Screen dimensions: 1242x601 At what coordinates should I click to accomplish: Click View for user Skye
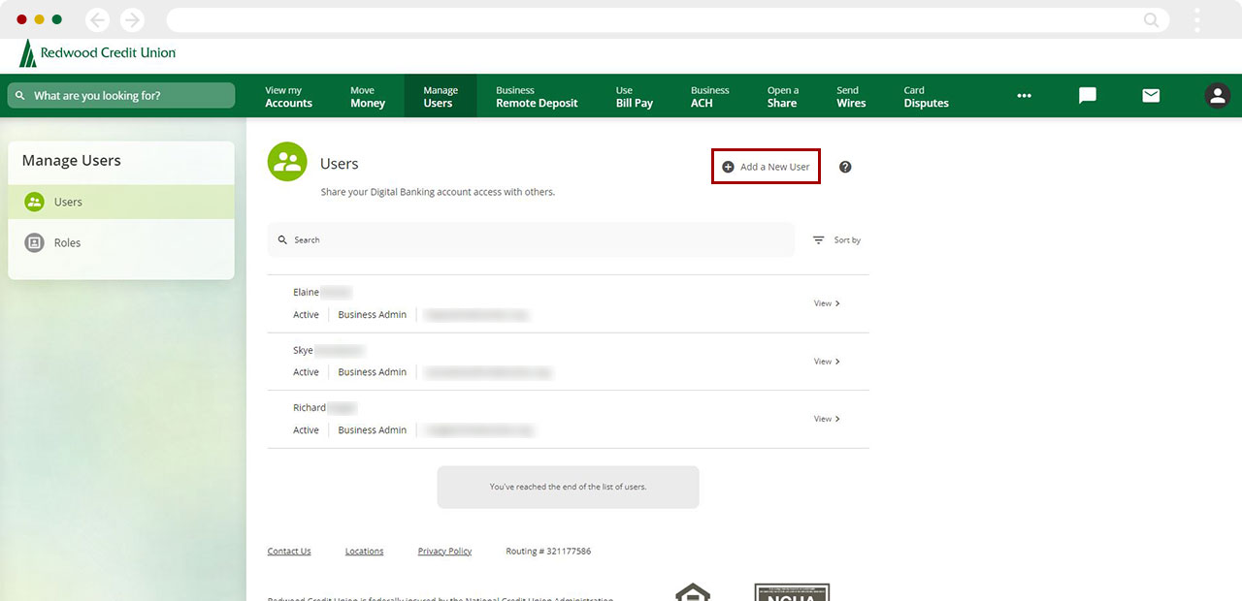coord(827,362)
